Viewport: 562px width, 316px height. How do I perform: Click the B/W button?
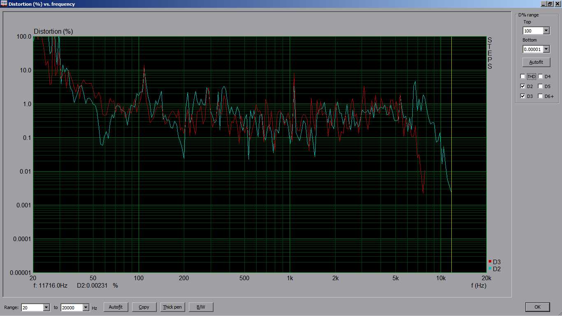pyautogui.click(x=201, y=307)
